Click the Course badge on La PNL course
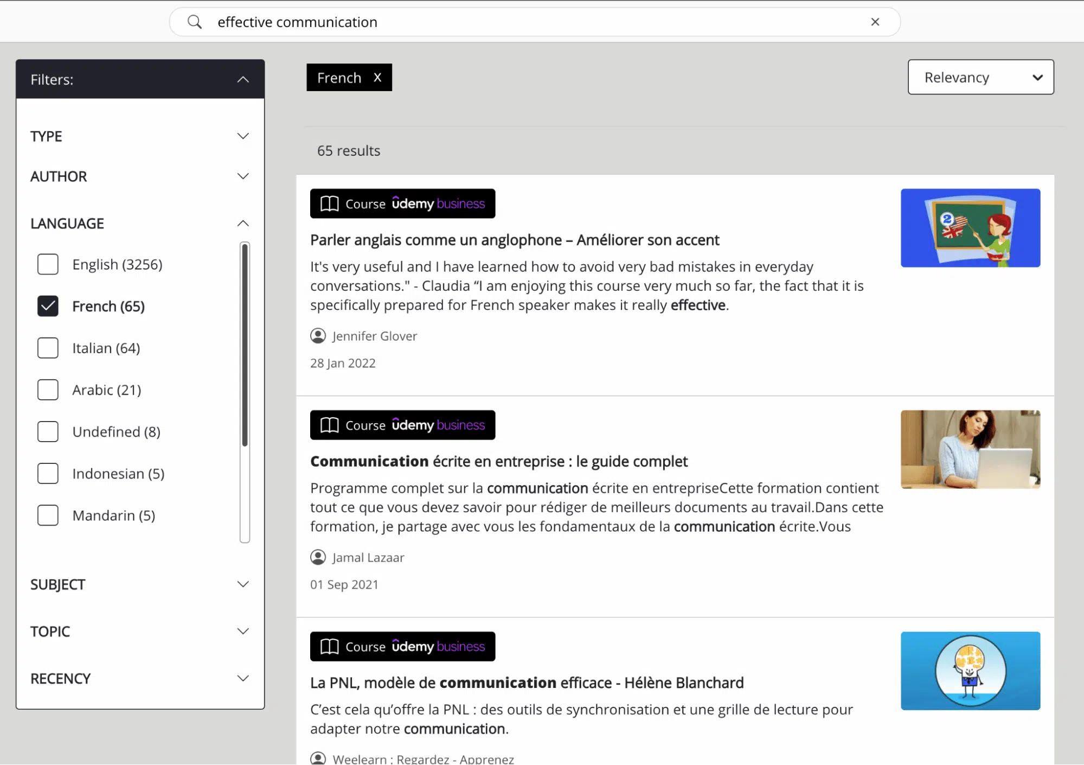The image size is (1084, 765). [x=402, y=646]
